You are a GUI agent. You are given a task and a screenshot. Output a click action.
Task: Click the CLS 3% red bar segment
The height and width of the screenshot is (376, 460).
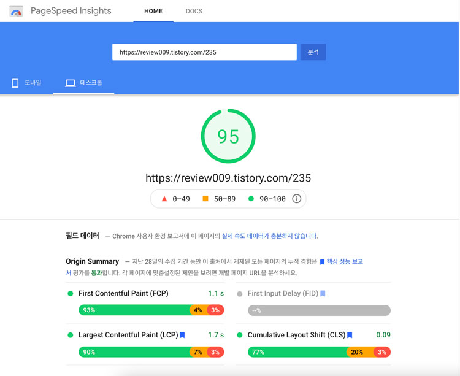click(382, 352)
